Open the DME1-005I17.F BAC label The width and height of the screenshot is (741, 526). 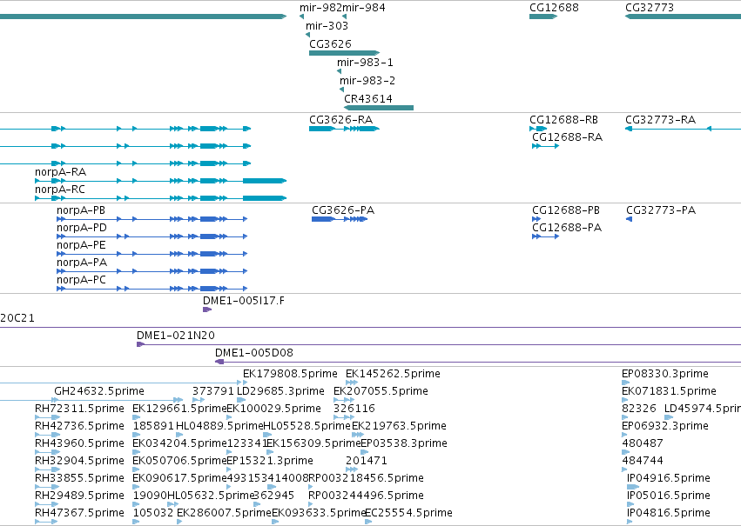[244, 301]
